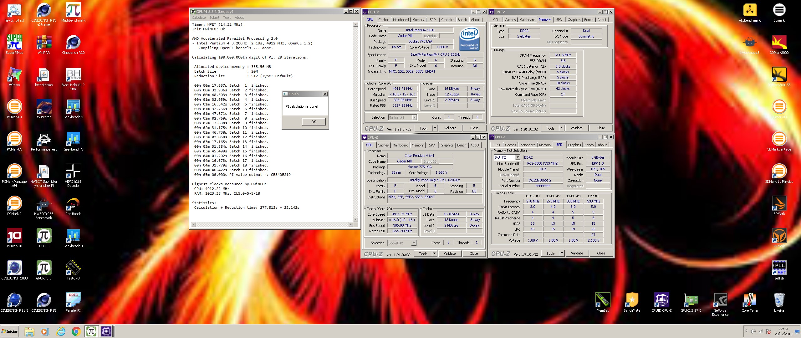Open the hexus_pifast desktop shortcut

(x=14, y=13)
